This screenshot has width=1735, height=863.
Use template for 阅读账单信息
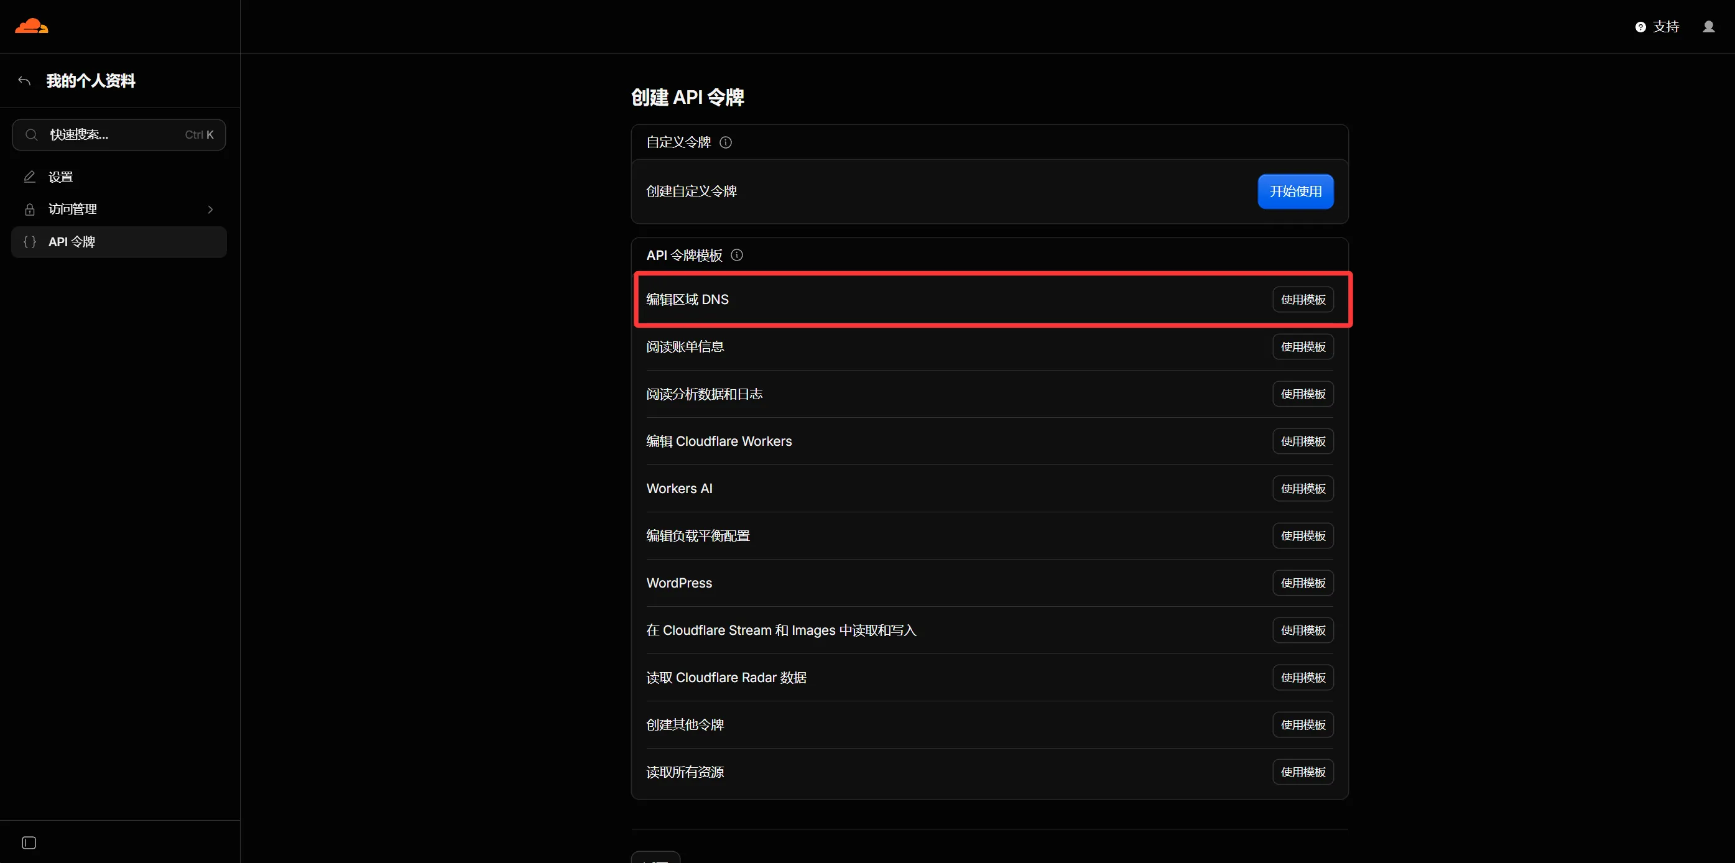(1303, 347)
